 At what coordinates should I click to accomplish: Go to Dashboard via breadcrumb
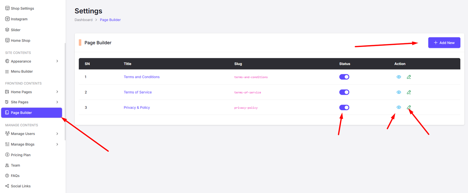(83, 20)
